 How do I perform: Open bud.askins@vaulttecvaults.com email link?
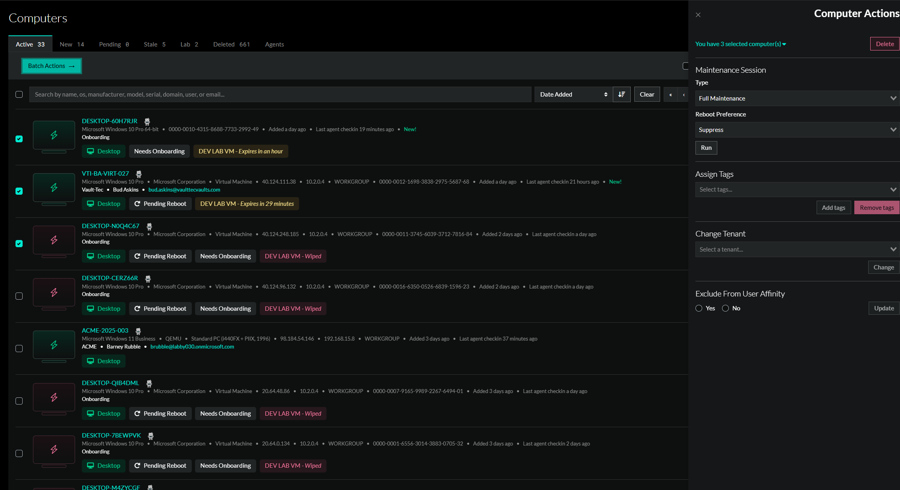pyautogui.click(x=184, y=190)
